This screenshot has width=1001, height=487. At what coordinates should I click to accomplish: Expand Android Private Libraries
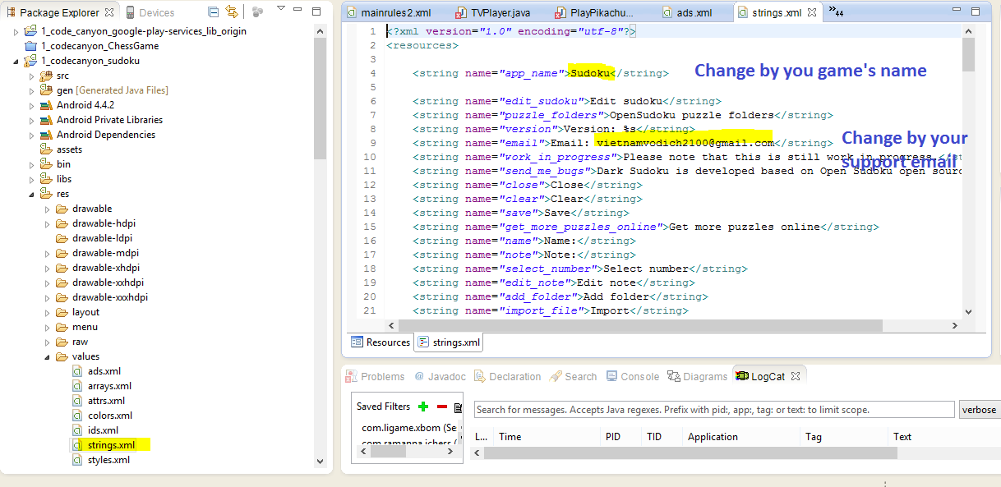coord(32,120)
